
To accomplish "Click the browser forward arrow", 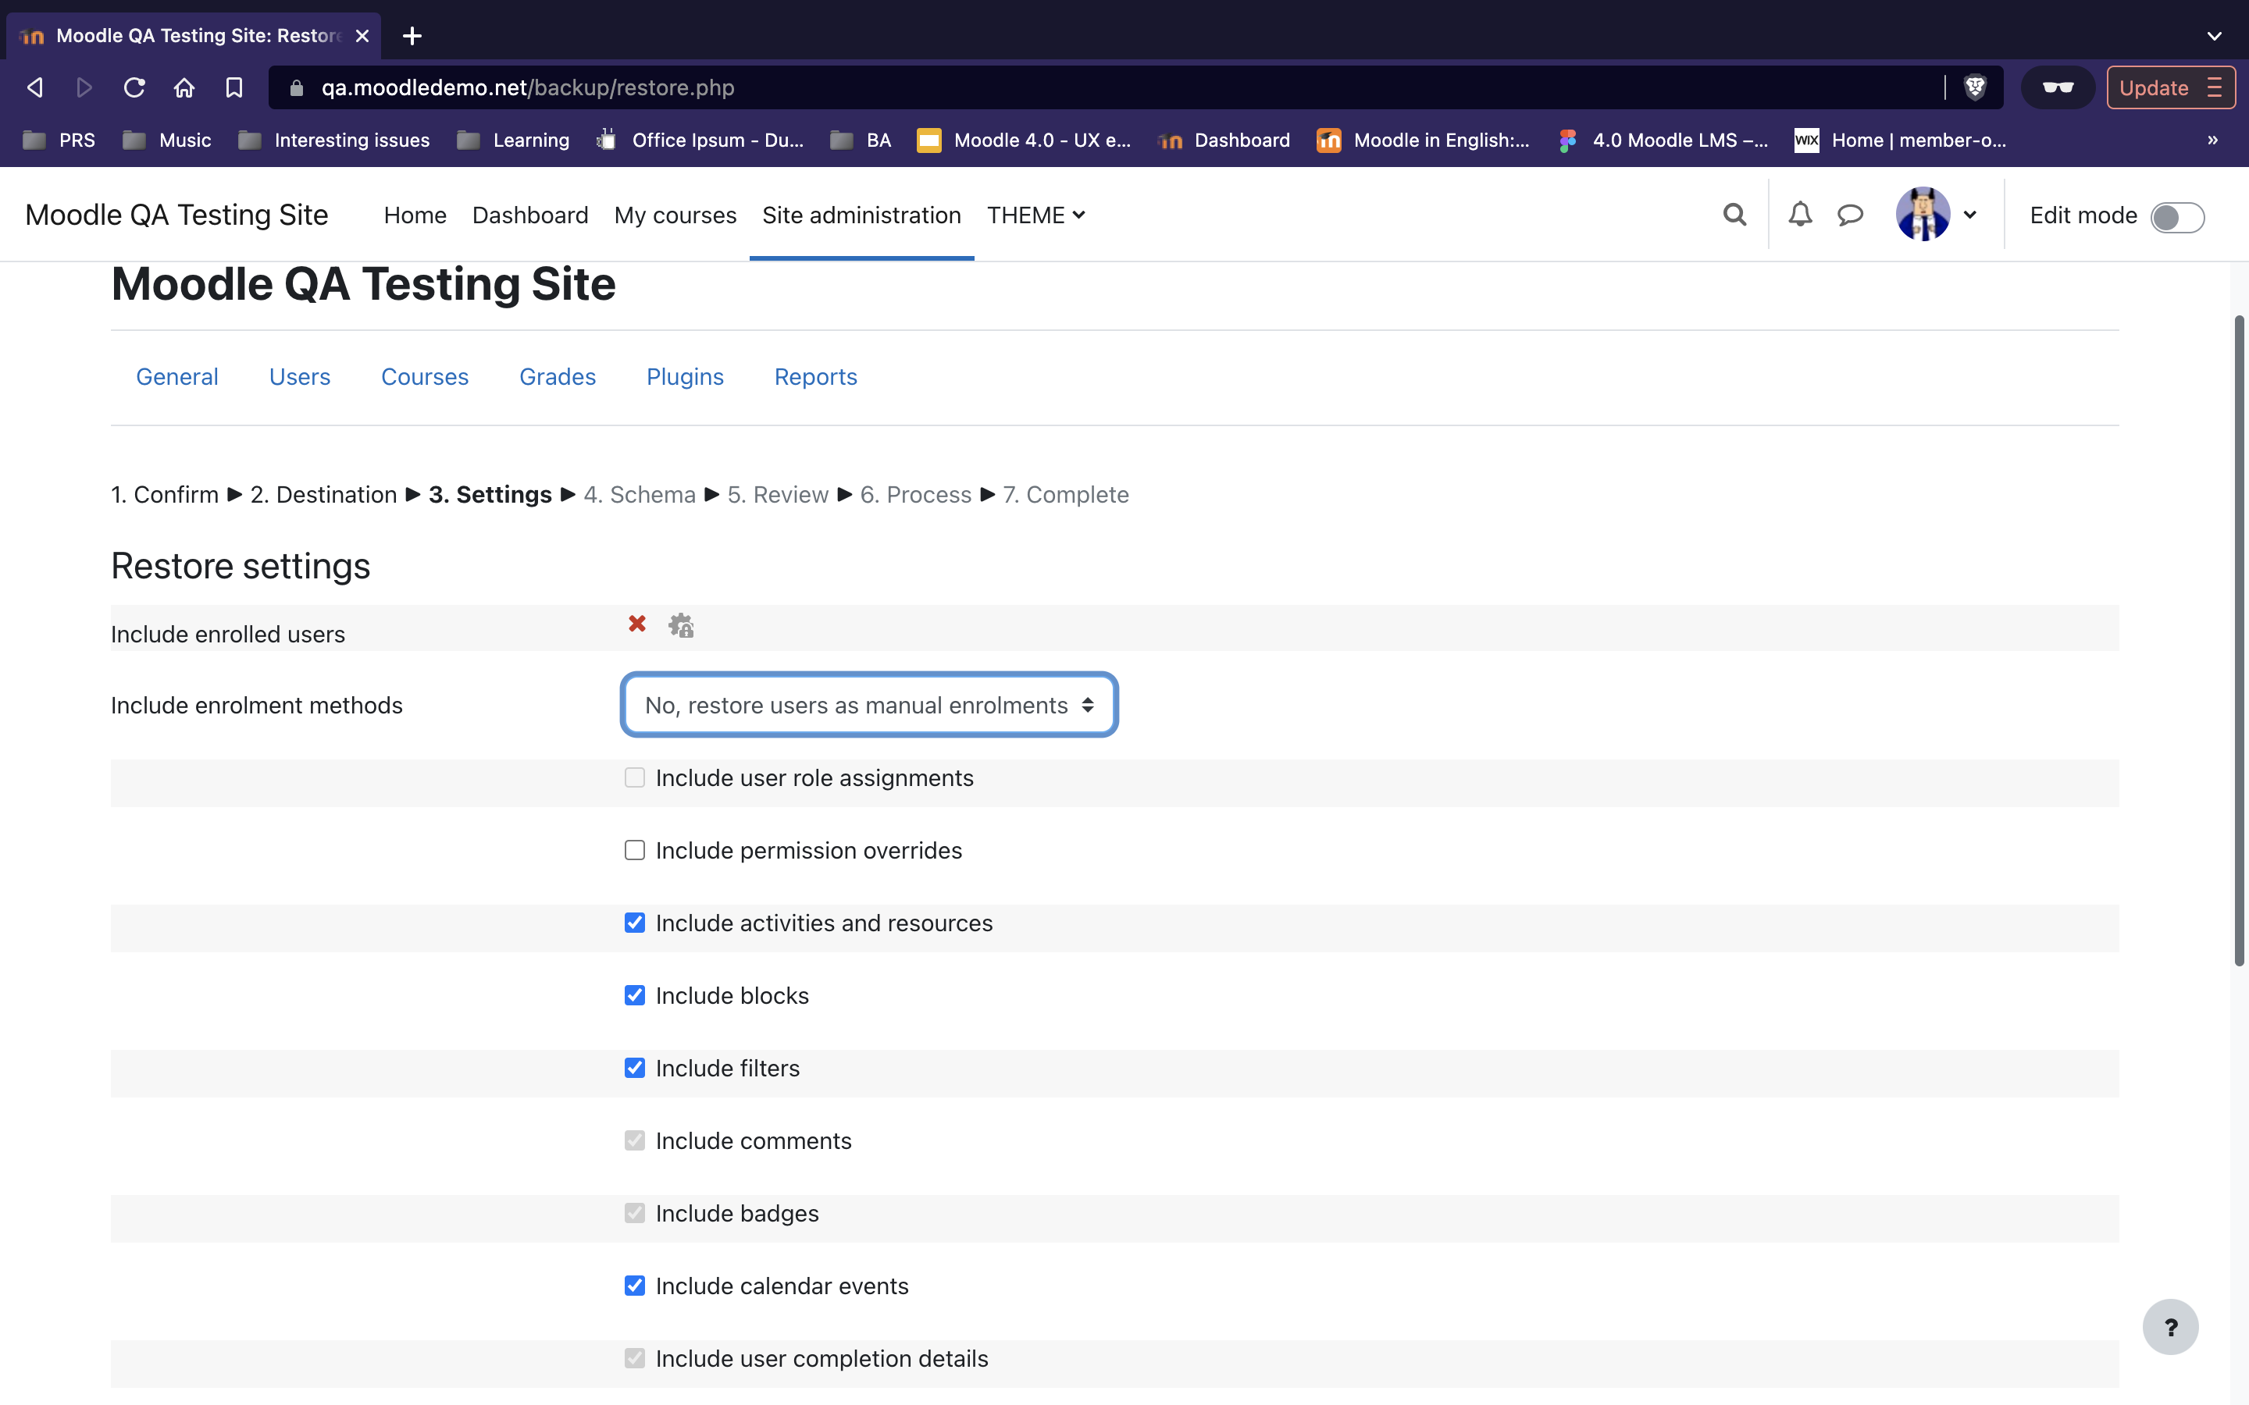I will coord(84,87).
